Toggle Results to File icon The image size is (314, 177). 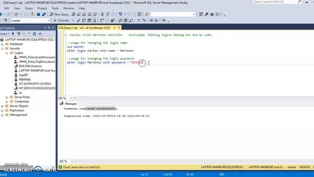[x=131, y=21]
